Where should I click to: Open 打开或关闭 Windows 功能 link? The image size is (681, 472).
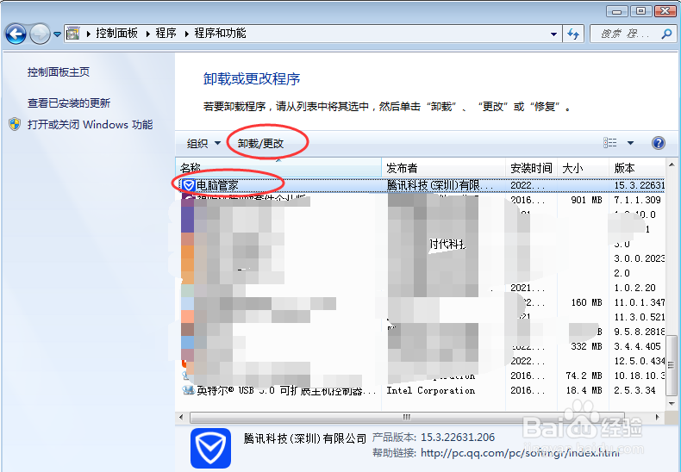90,125
